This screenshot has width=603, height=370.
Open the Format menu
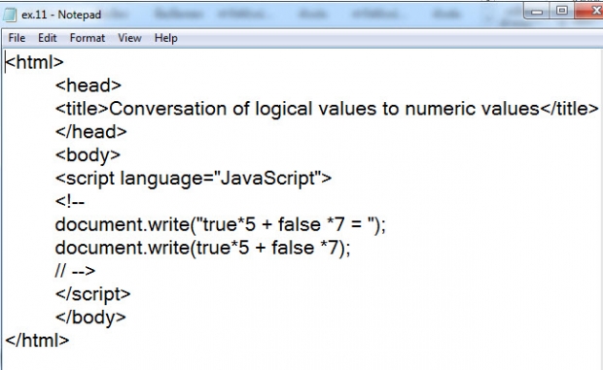(88, 38)
